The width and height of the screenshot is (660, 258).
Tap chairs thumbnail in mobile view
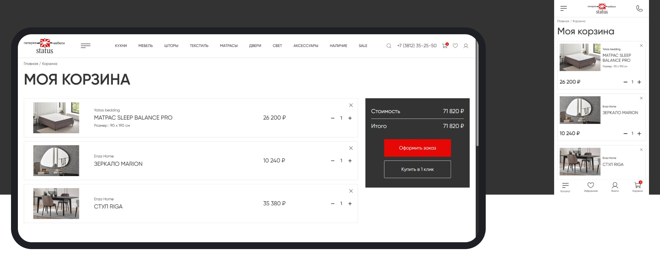580,162
